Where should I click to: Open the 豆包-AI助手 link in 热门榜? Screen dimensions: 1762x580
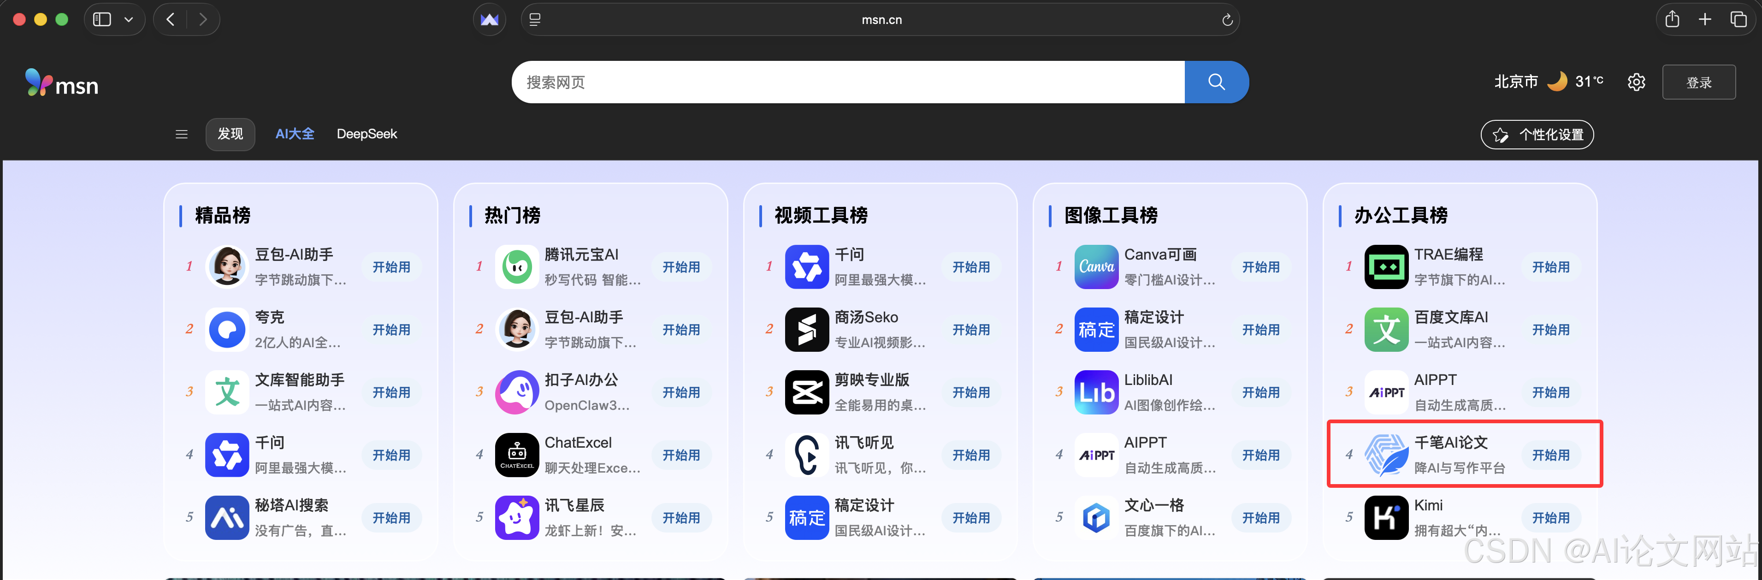tap(584, 317)
